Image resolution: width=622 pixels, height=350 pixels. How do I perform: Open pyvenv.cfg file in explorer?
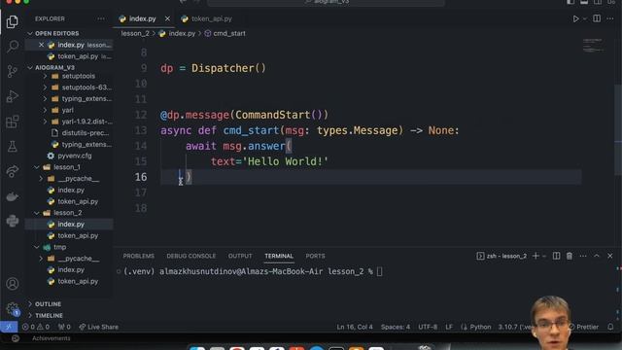click(74, 156)
